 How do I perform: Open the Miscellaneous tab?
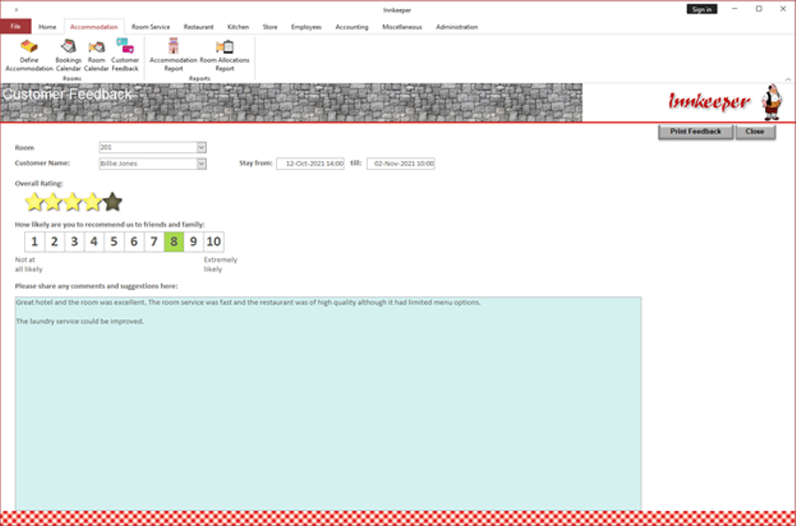402,27
